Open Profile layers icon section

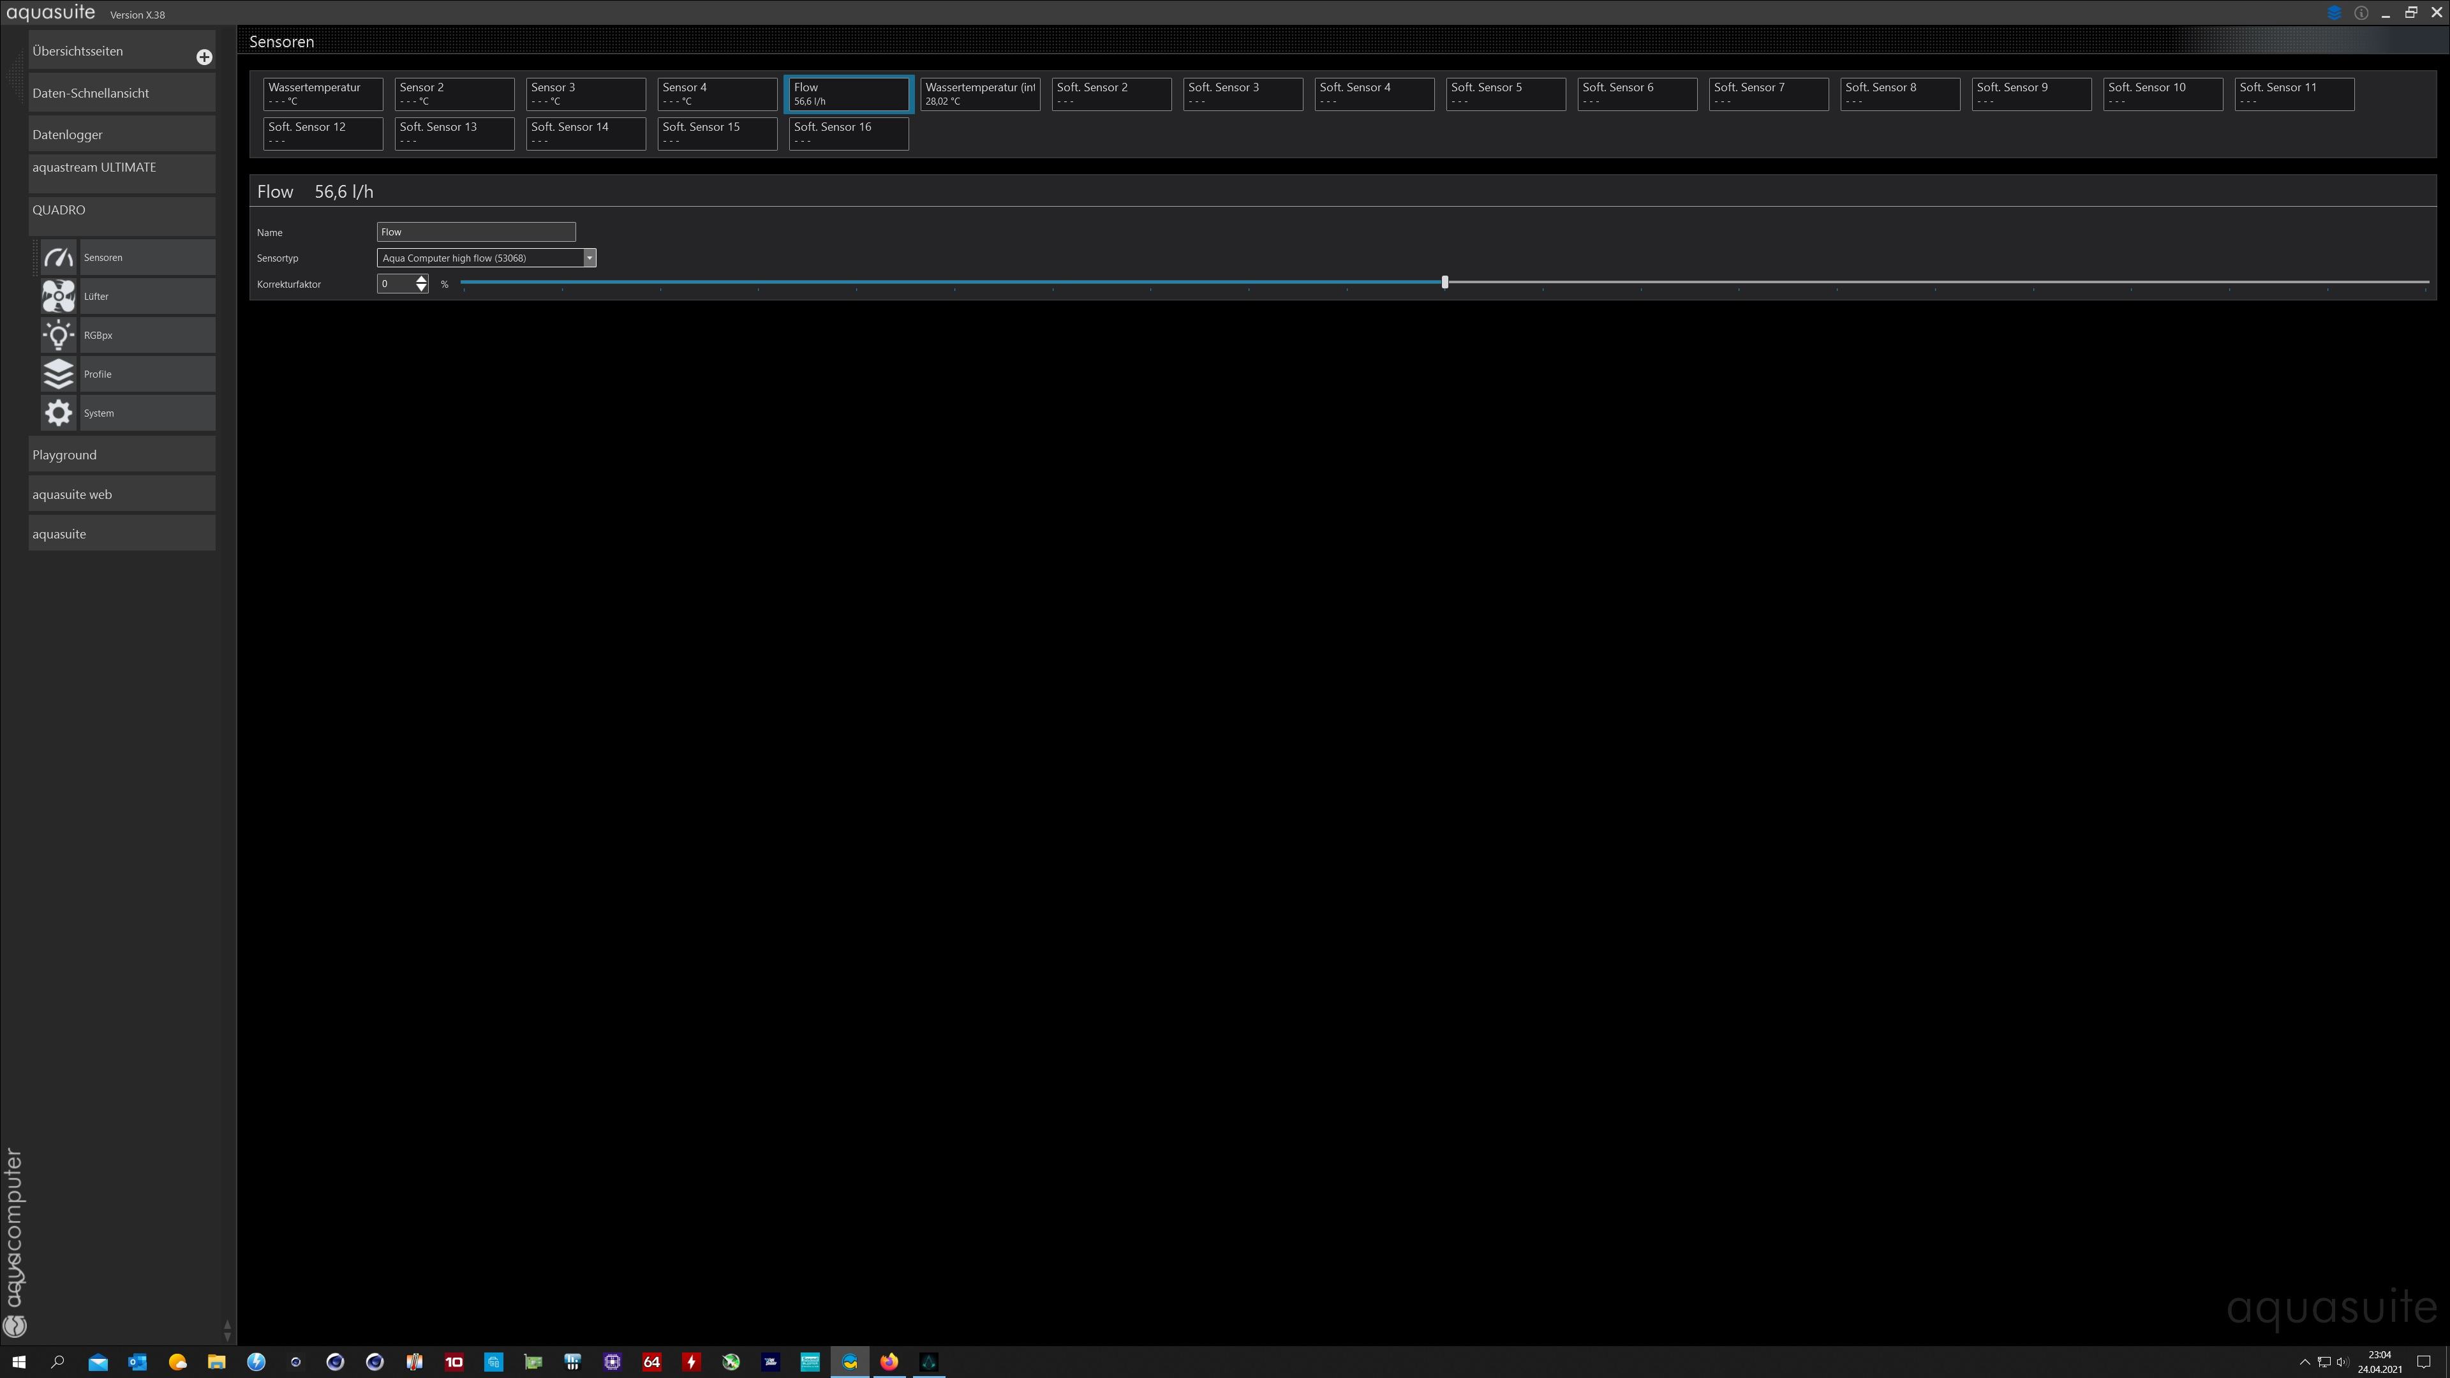tap(58, 374)
